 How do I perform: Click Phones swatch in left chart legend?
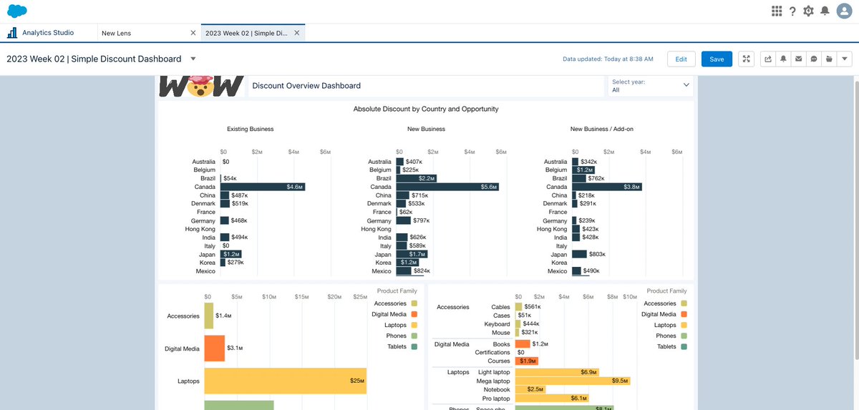[414, 336]
